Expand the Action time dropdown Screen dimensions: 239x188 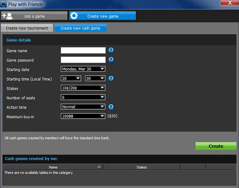83,107
